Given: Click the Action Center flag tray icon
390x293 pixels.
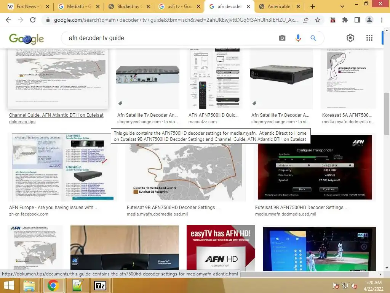Looking at the screenshot, I should (336, 285).
